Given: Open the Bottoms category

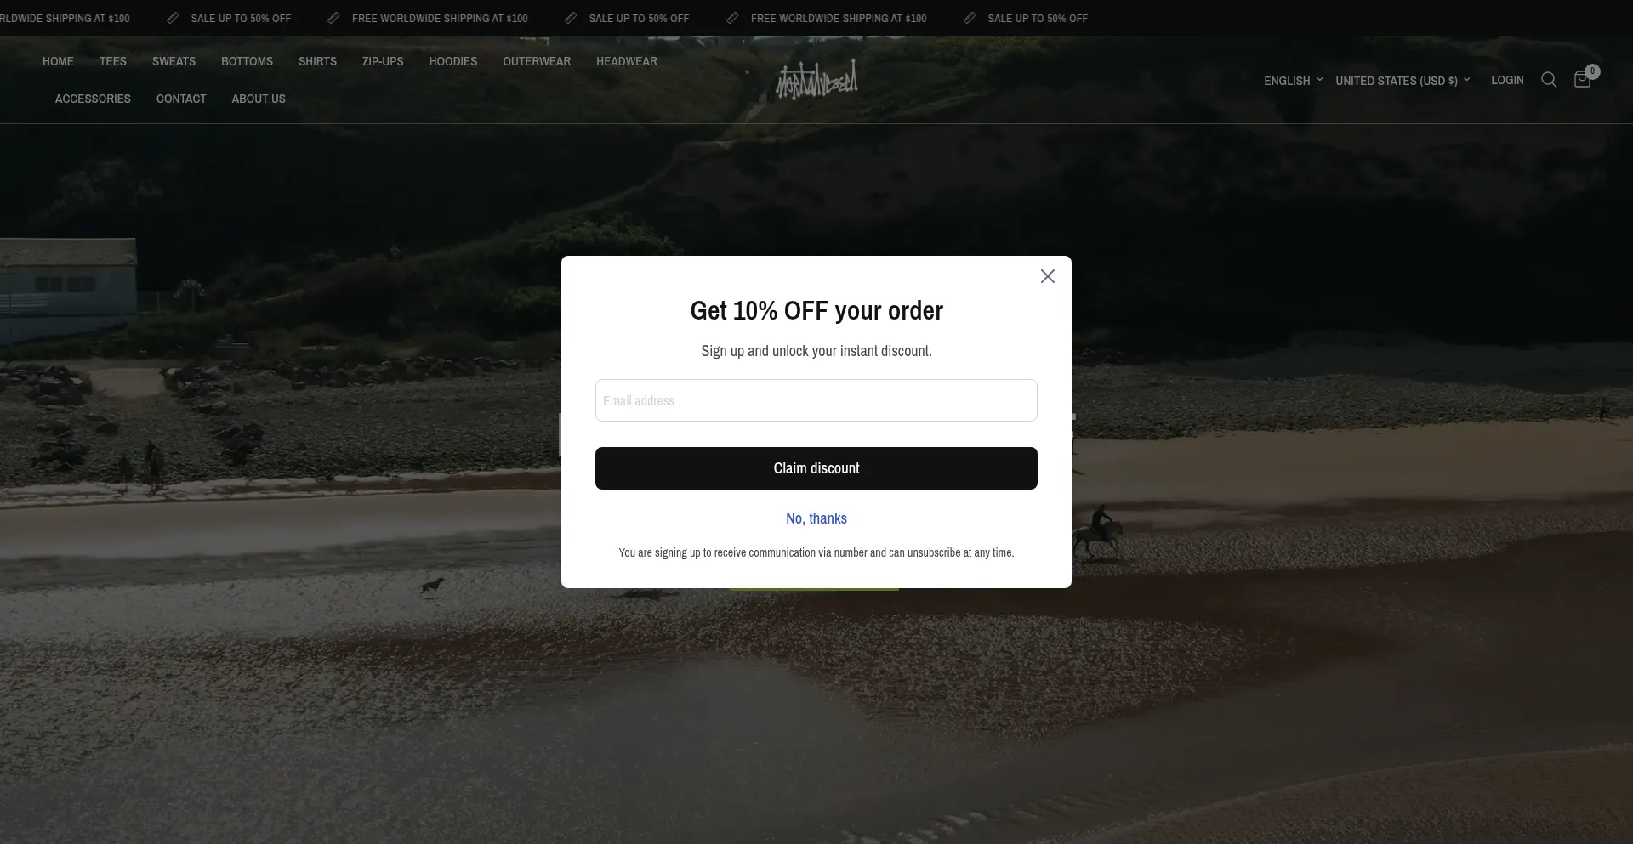Looking at the screenshot, I should [x=248, y=61].
